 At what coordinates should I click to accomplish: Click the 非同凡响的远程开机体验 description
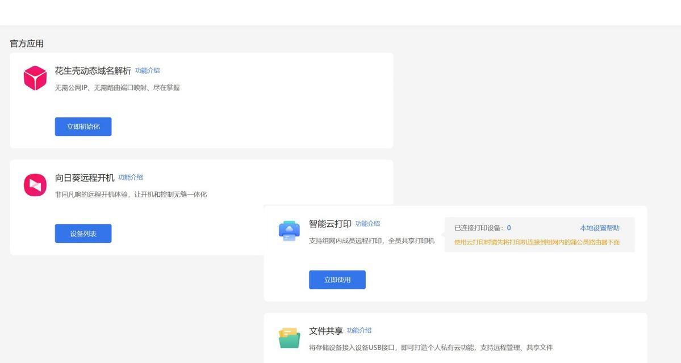(x=131, y=195)
